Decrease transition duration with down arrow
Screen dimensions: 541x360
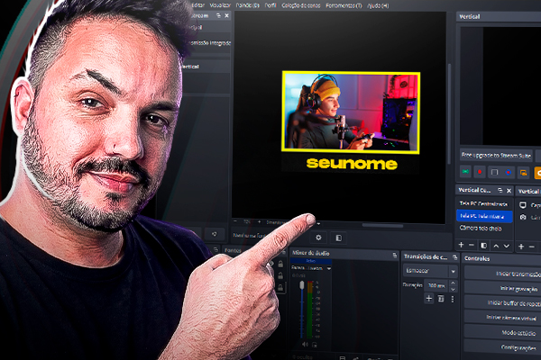pos(453,289)
